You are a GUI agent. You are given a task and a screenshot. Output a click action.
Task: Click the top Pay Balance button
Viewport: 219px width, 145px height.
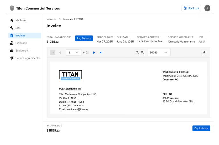tap(84, 38)
